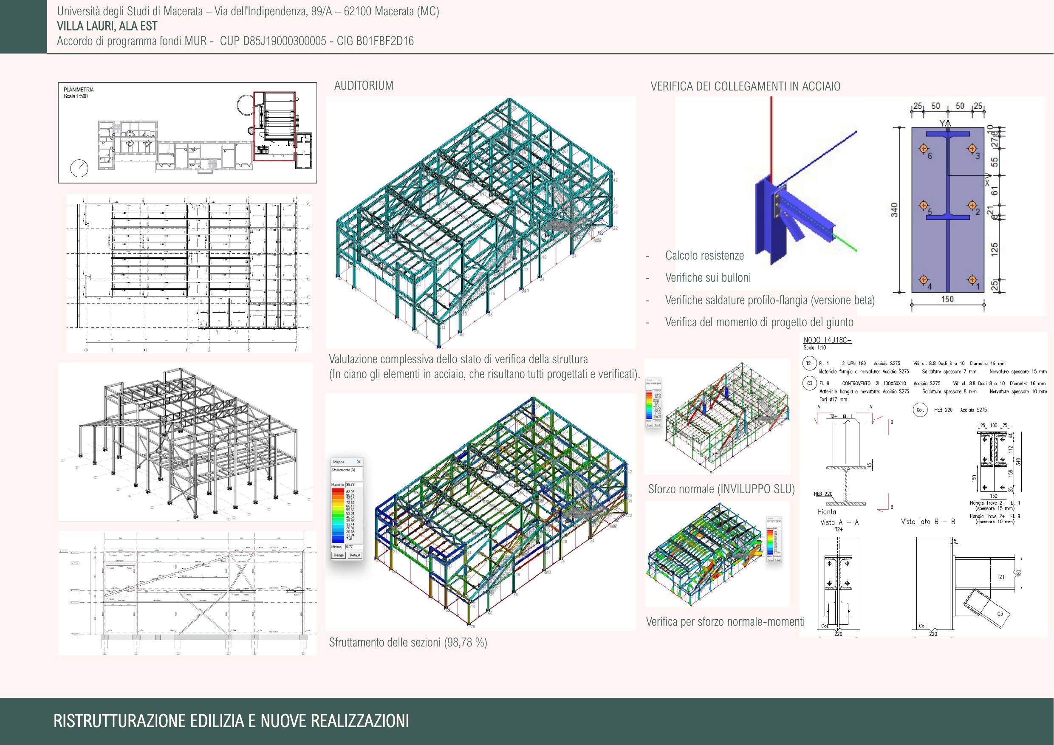The image size is (1054, 745).
Task: Select the Massimo value field 98.78
Action: 353,484
